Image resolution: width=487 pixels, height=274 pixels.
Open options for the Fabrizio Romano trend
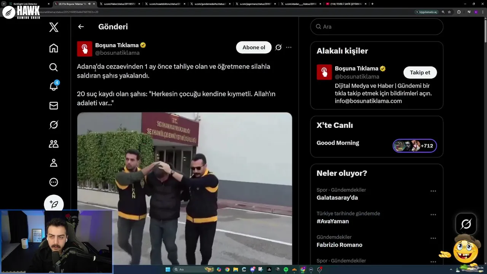[x=433, y=238]
